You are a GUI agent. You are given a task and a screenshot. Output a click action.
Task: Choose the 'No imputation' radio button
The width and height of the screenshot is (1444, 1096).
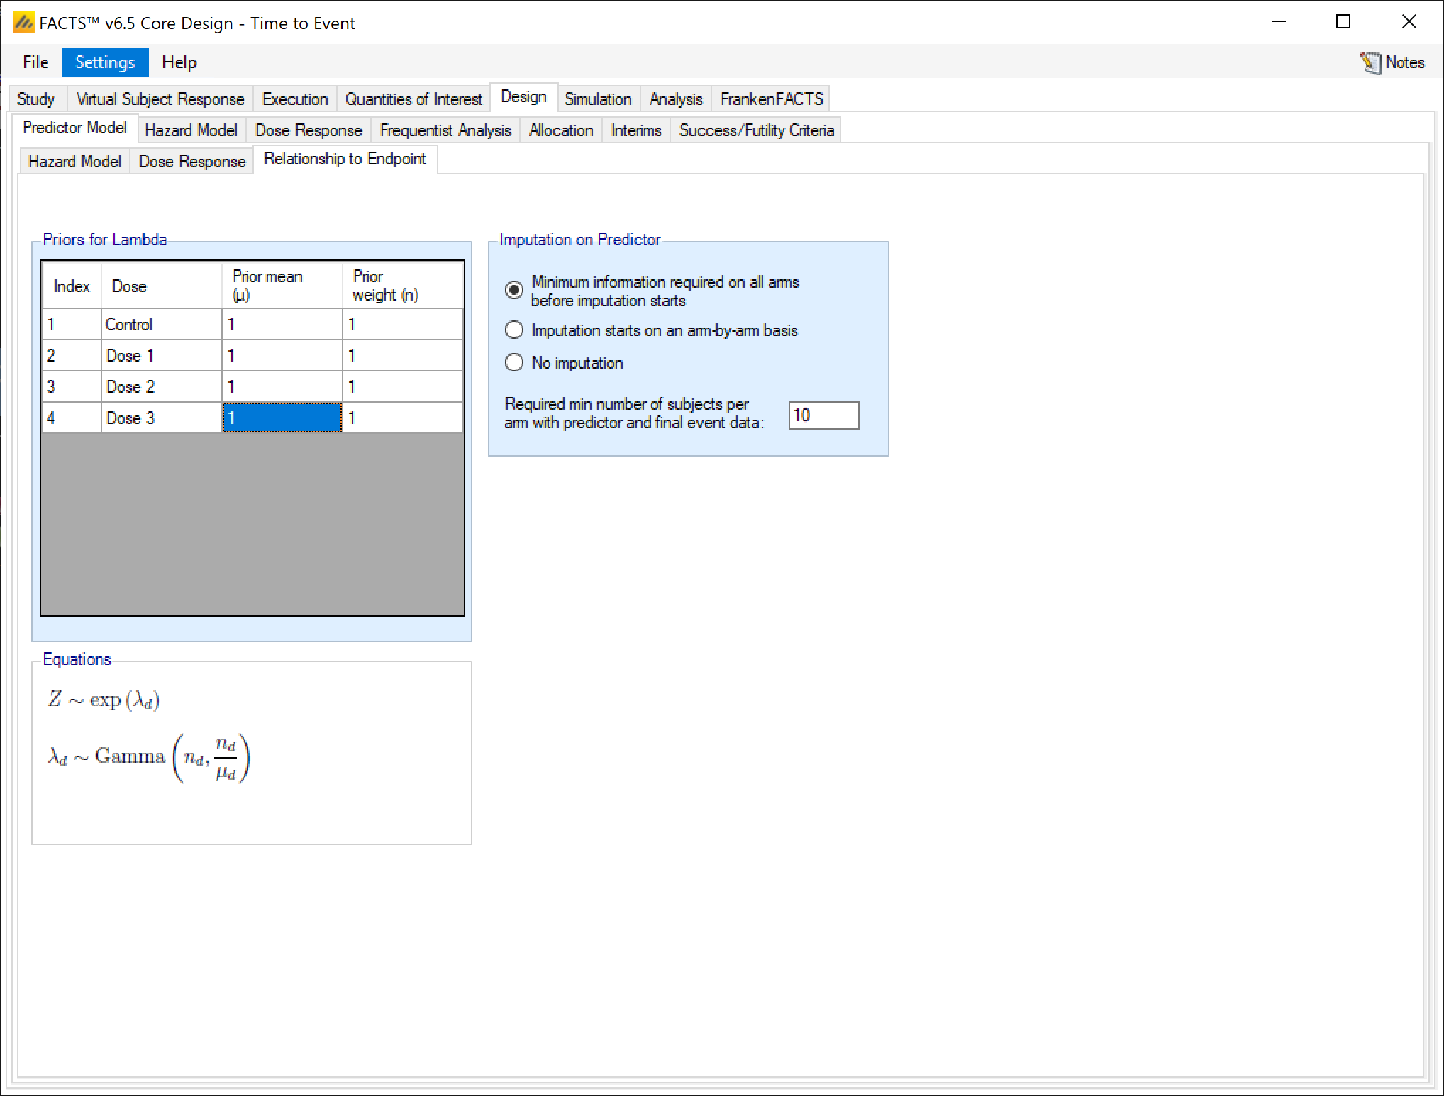click(514, 363)
